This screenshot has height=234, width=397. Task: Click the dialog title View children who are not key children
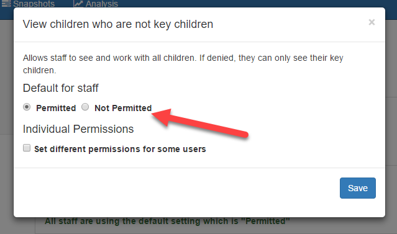(x=118, y=24)
